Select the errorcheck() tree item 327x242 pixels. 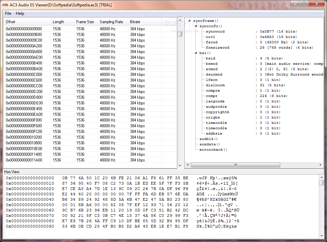(213, 150)
